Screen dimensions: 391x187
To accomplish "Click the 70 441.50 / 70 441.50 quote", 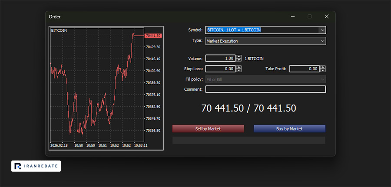I will pos(249,108).
